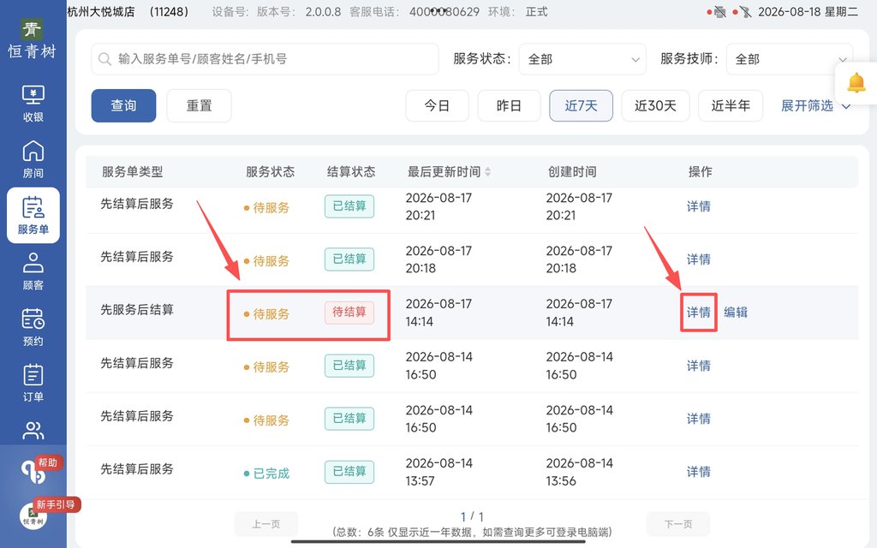
Task: Click the 待结算 status tag
Action: pyautogui.click(x=349, y=312)
